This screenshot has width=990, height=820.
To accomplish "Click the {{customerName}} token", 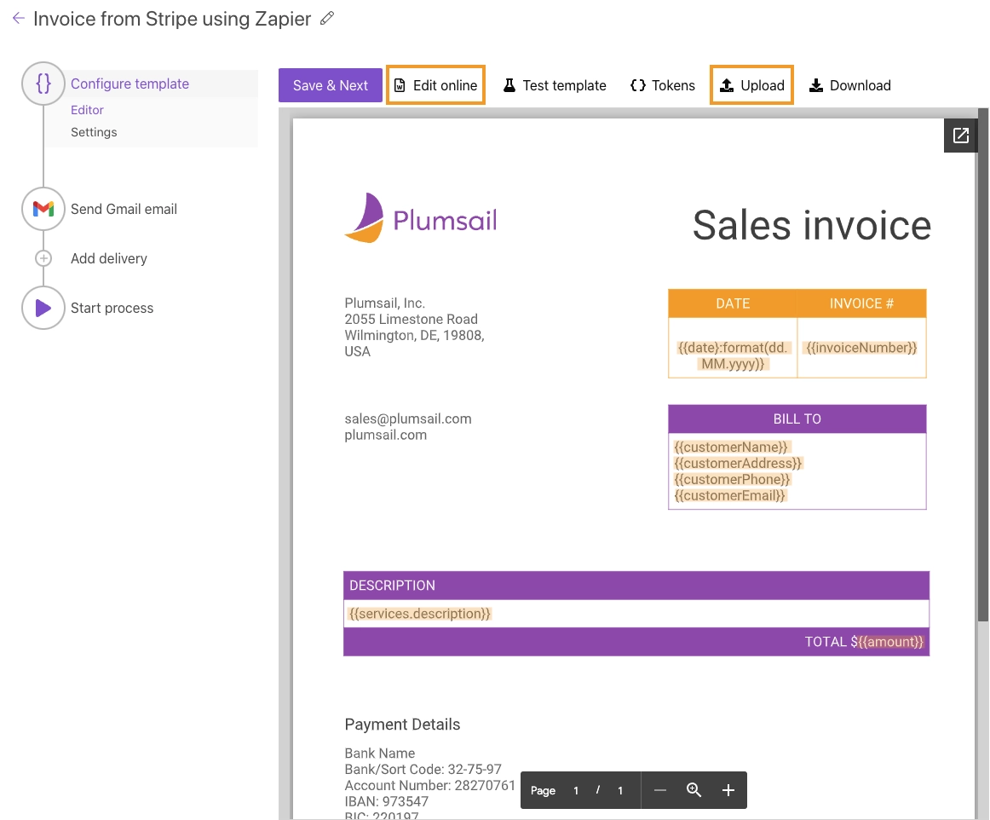I will [x=730, y=447].
